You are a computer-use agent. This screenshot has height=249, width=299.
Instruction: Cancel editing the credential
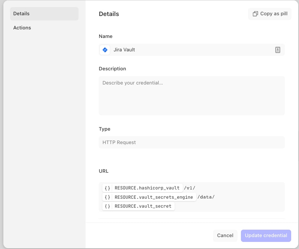(225, 236)
